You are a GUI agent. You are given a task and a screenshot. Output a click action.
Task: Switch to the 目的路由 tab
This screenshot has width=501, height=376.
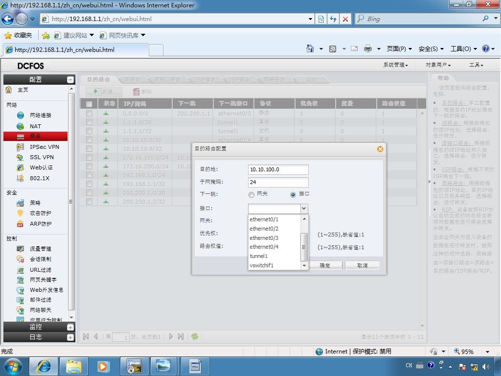pos(98,80)
